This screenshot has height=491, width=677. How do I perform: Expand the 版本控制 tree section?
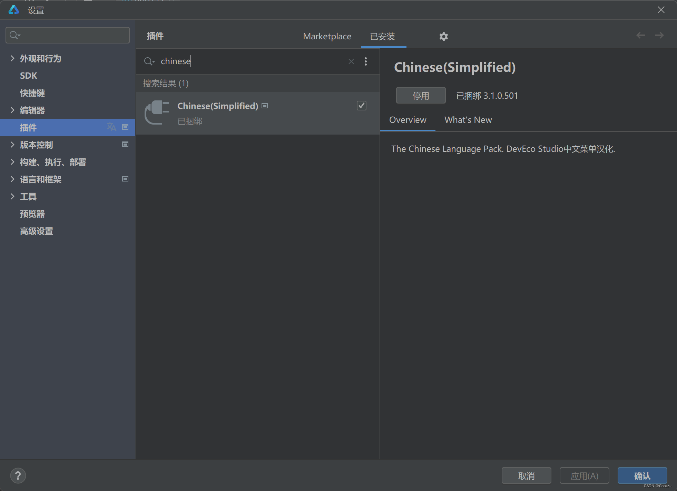tap(12, 145)
